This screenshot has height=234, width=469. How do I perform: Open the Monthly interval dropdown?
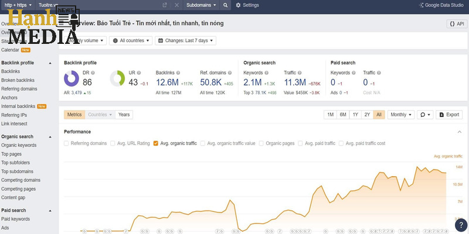[x=401, y=115]
